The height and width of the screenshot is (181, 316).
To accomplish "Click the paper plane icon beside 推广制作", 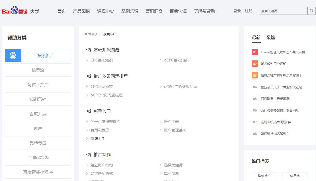I will point(89,155).
